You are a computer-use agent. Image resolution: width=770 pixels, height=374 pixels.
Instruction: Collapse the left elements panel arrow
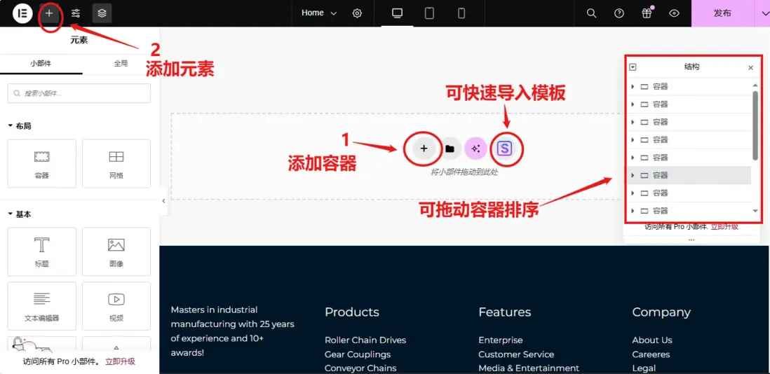coord(163,201)
